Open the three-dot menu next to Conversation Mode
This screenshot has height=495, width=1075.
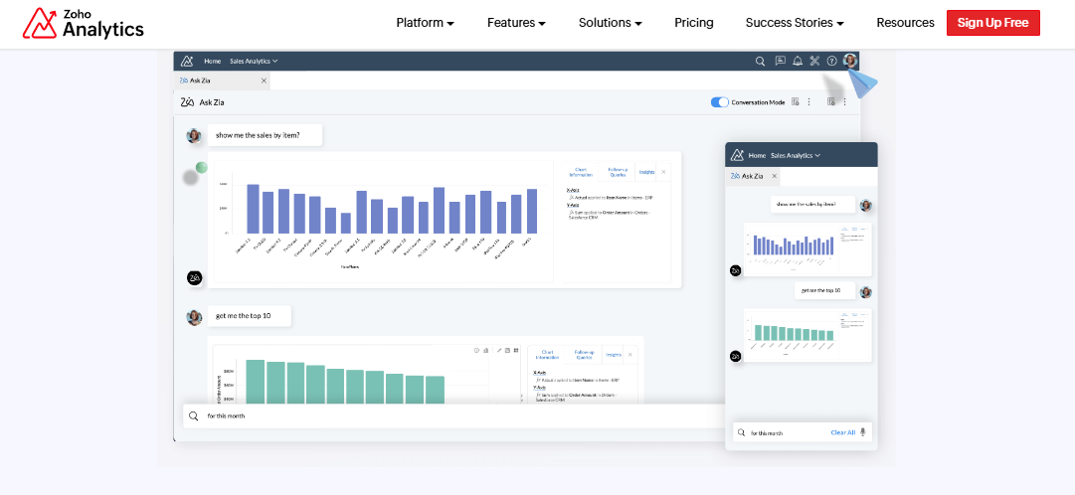809,102
